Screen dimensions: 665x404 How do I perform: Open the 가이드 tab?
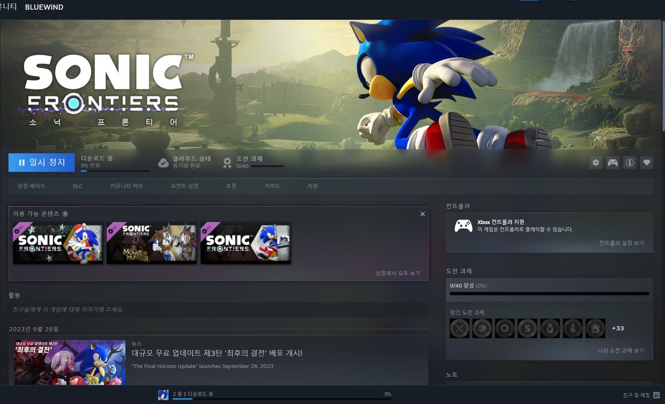tap(272, 186)
